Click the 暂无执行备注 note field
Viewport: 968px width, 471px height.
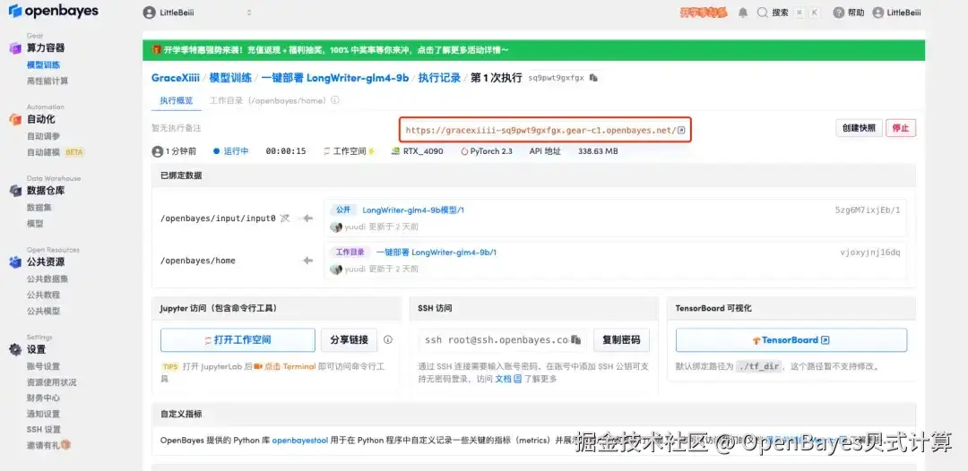(177, 128)
